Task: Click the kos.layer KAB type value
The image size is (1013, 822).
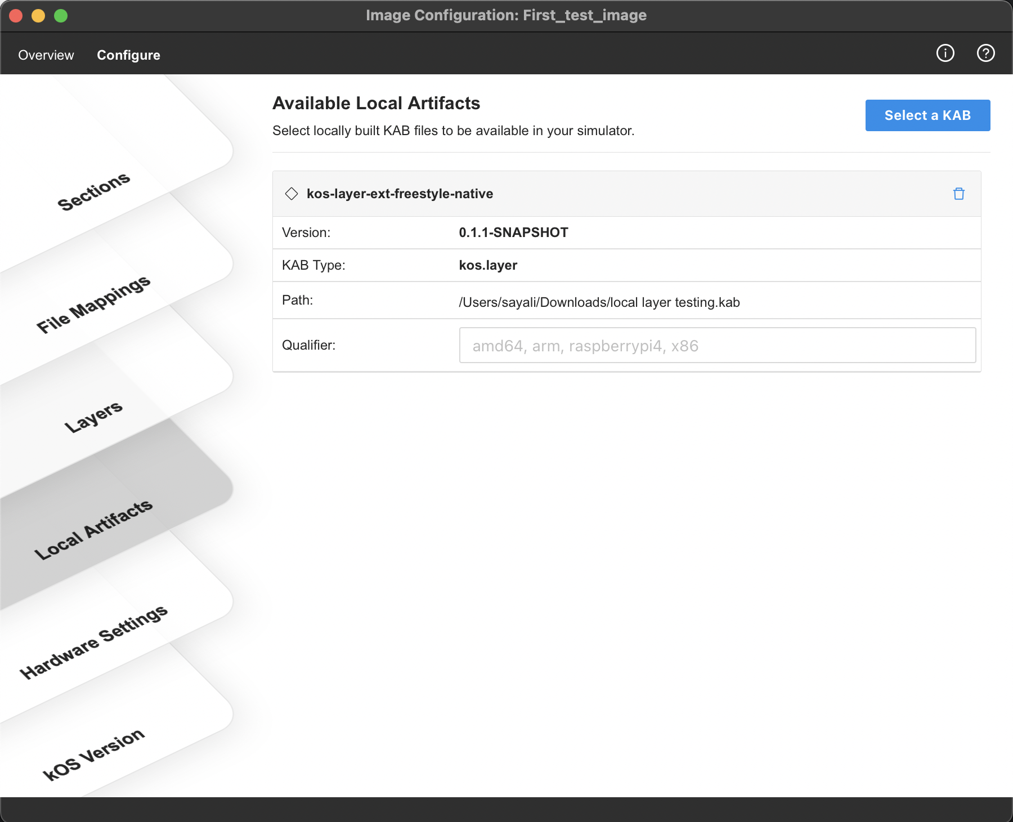Action: tap(488, 265)
